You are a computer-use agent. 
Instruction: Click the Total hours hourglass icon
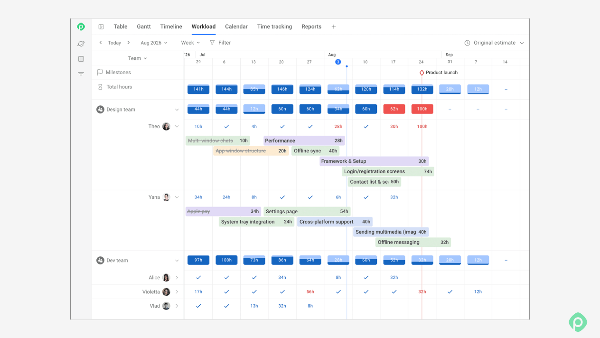100,87
